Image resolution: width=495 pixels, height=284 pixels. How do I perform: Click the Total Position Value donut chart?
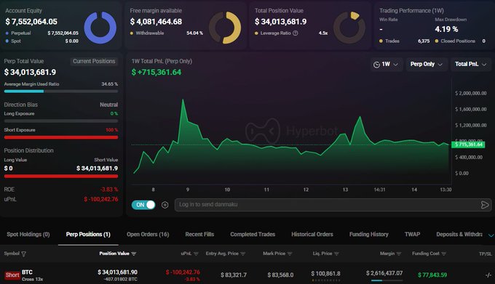349,28
